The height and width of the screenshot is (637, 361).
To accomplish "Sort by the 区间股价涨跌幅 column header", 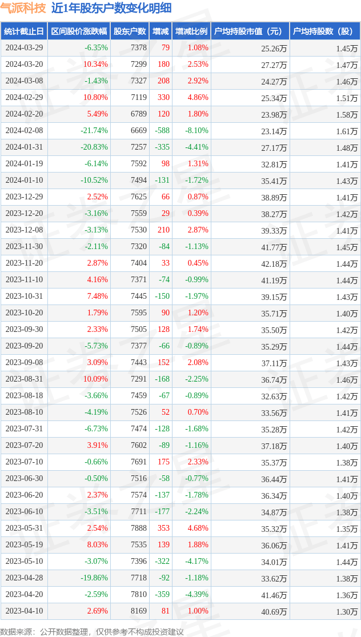I will coord(78,31).
